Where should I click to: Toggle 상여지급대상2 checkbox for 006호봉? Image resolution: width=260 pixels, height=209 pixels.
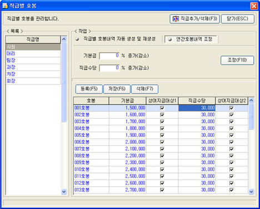tap(232, 142)
